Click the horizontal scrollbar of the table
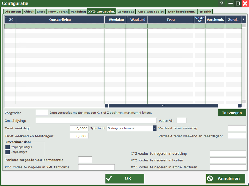 (163, 105)
